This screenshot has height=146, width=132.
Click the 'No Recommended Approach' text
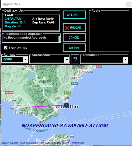25,38
